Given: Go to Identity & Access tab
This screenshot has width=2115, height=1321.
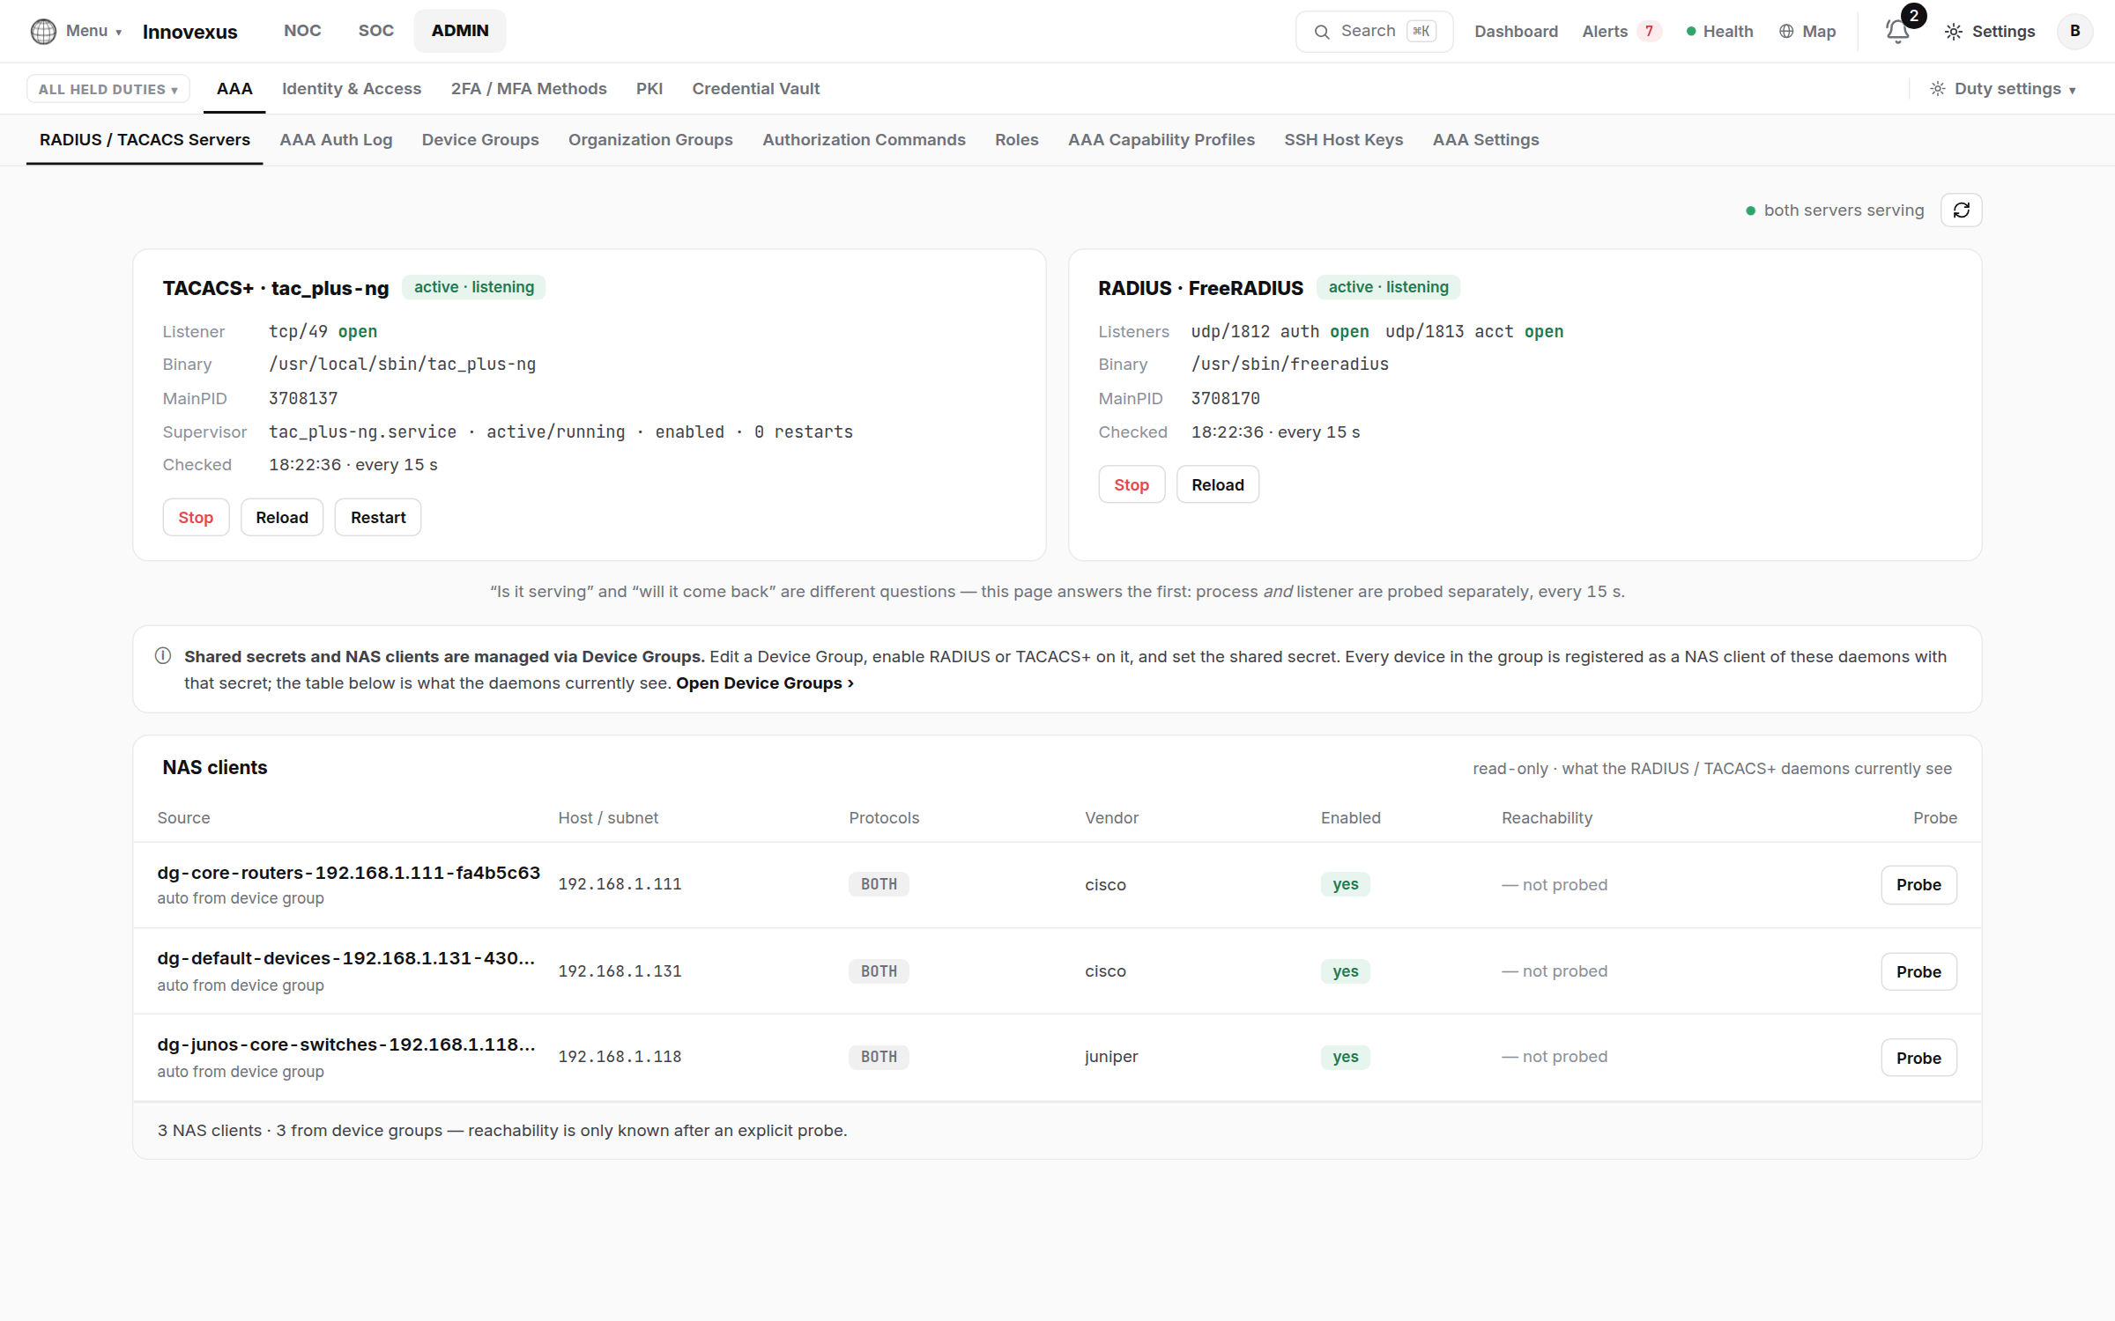Looking at the screenshot, I should coord(352,89).
